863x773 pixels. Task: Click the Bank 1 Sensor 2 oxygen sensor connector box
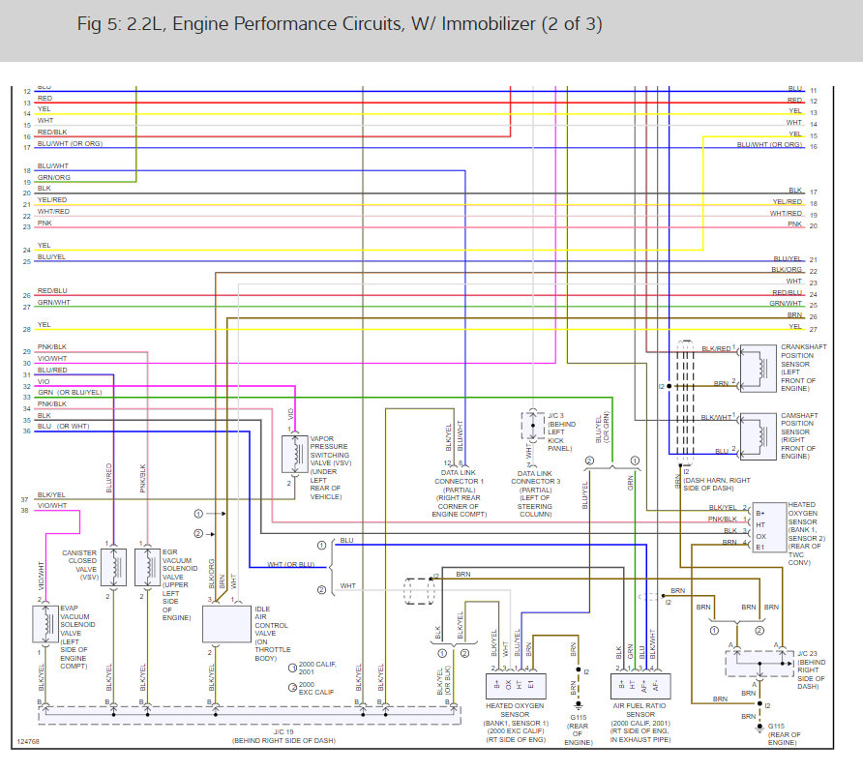[x=769, y=527]
